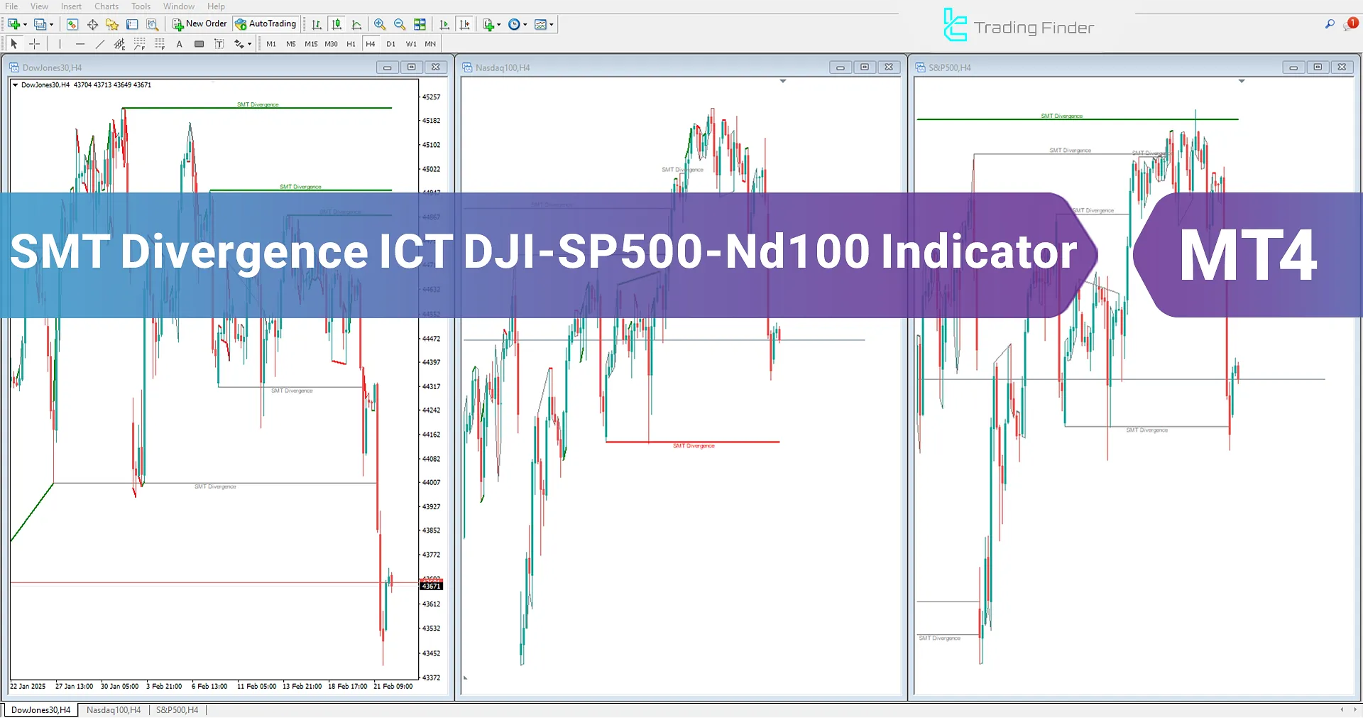The width and height of the screenshot is (1363, 718).
Task: Open the Profiles dropdown arrow
Action: 52,24
